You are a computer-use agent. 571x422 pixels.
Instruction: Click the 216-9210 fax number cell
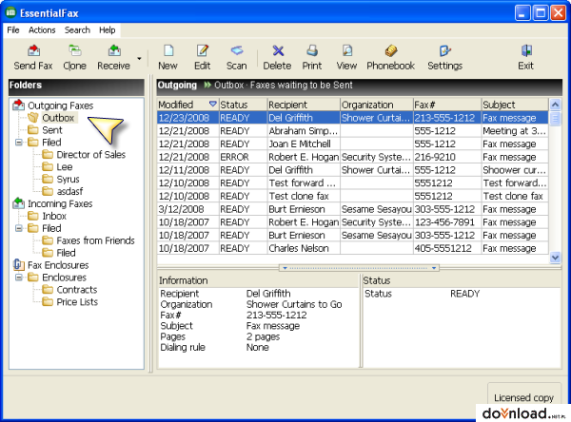(x=447, y=157)
